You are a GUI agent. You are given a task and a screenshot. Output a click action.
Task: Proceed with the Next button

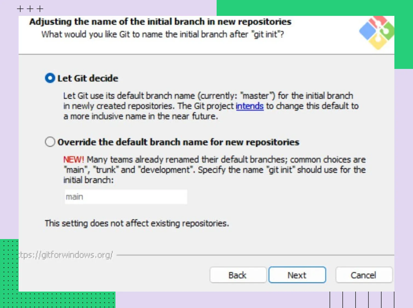point(297,275)
